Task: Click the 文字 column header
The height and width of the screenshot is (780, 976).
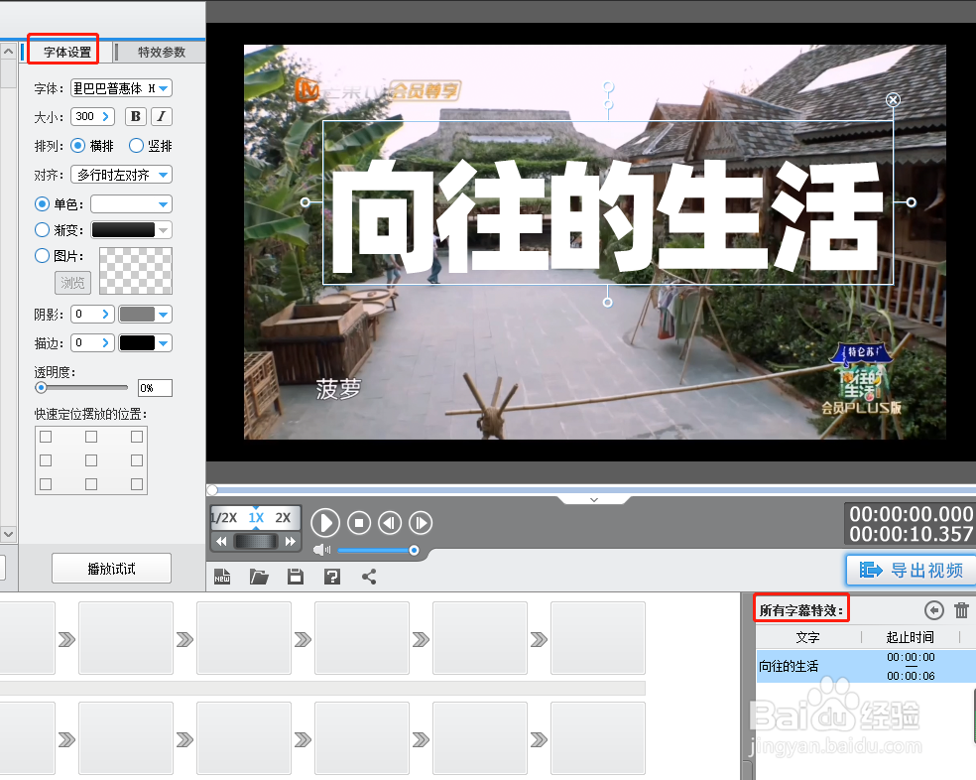Action: 808,637
